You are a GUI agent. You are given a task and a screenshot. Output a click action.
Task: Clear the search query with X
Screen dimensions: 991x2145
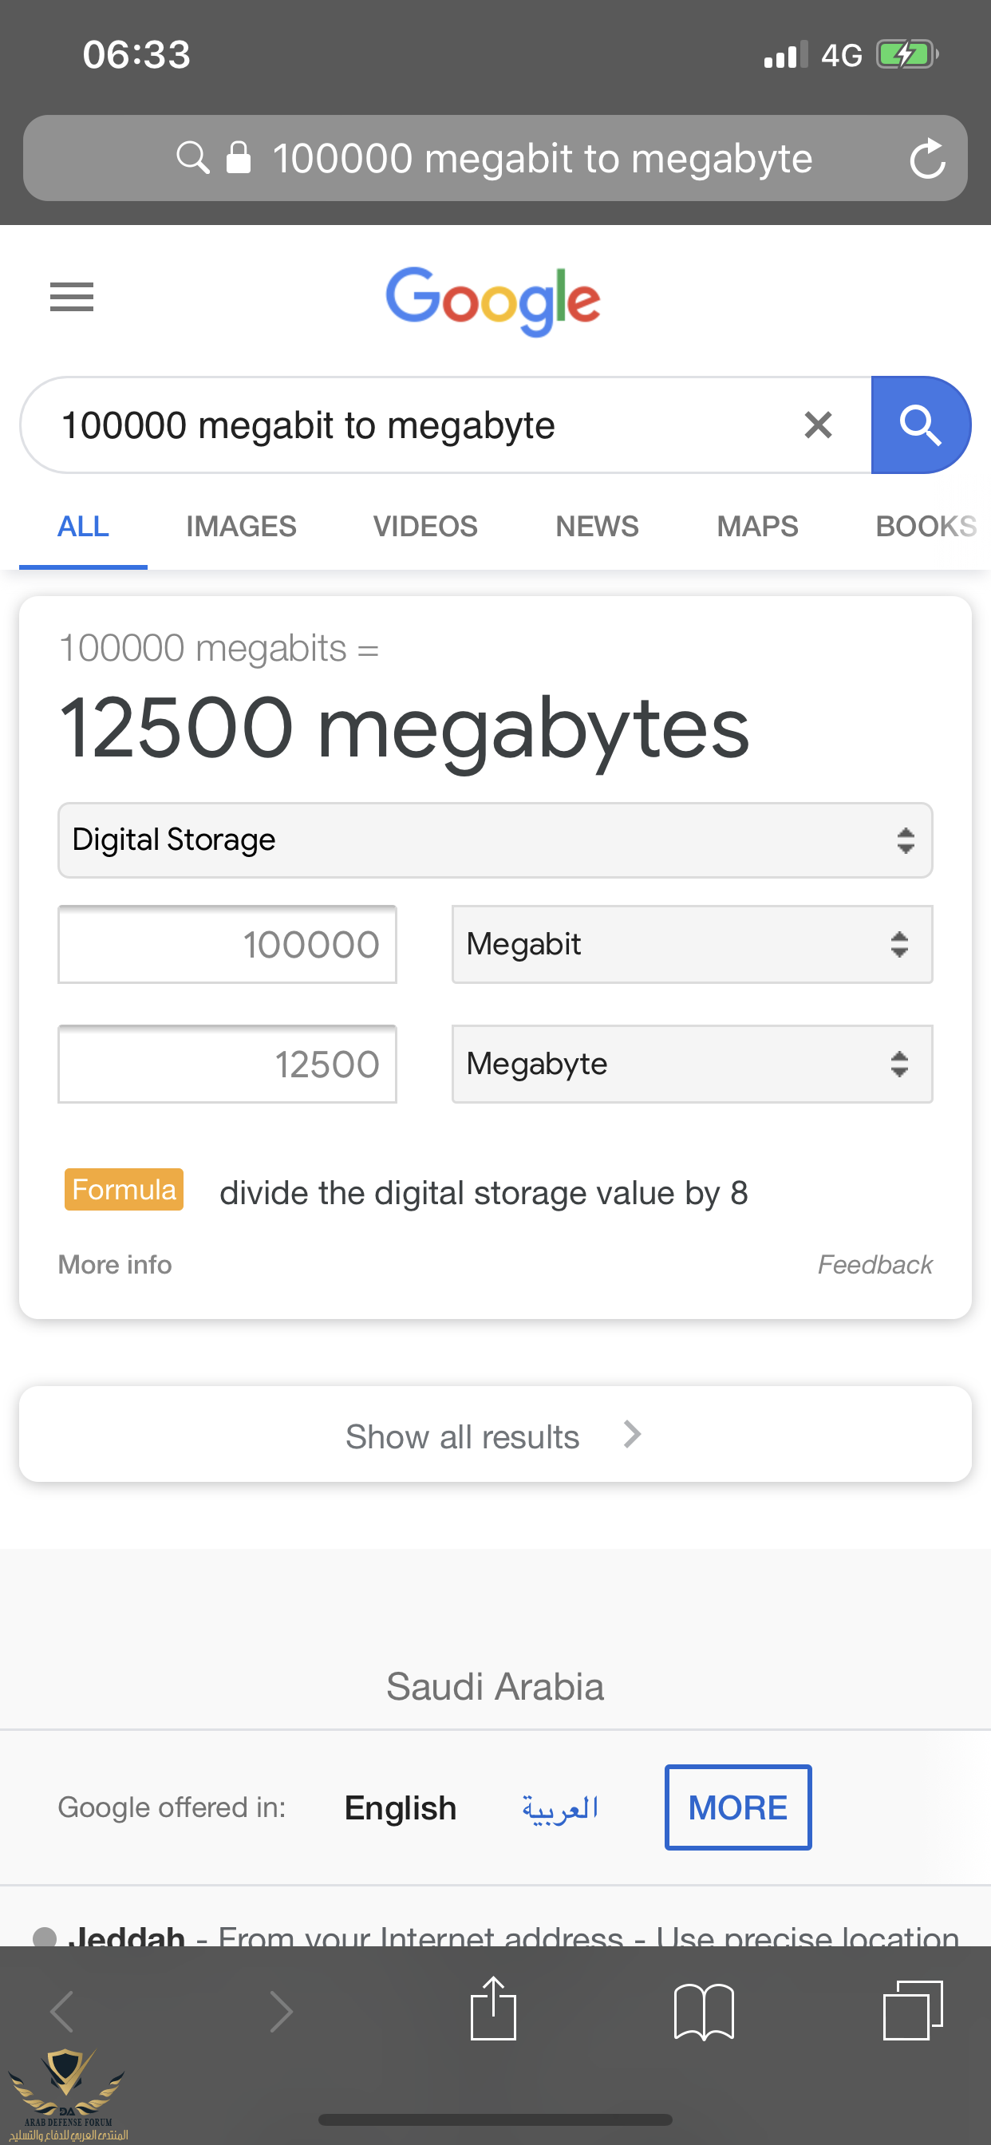coord(818,425)
